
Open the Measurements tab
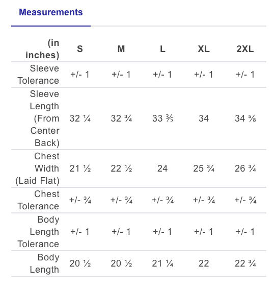click(51, 12)
